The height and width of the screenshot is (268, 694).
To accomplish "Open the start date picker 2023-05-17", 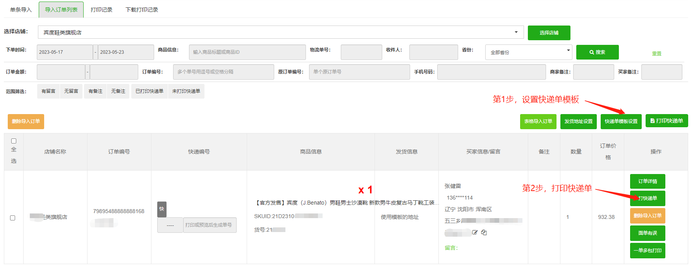I will click(64, 52).
